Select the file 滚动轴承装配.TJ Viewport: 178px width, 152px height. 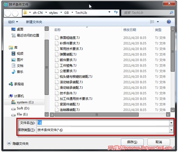coord(69,82)
